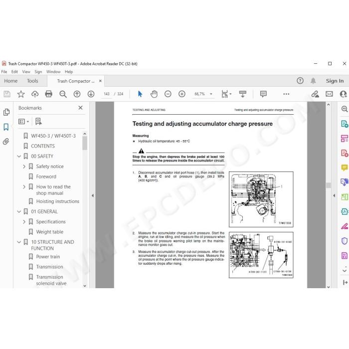349x349 pixels.
Task: Open the bookmarks options menu
Action: click(x=23, y=122)
